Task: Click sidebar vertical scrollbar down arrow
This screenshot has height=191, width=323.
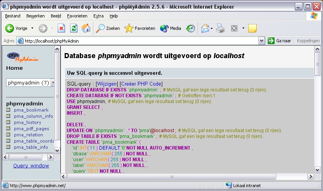Action: coord(57,151)
